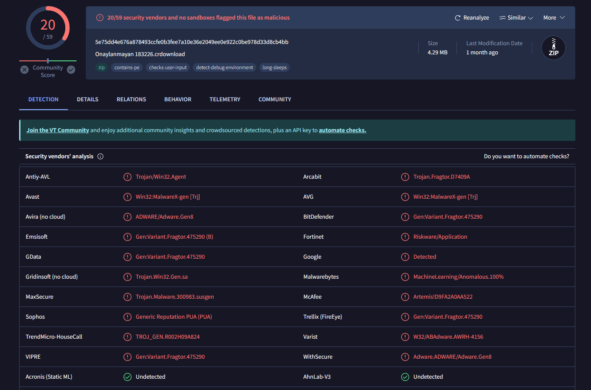Screen dimensions: 591x390
Task: Click the alert icon in Avast row
Action: pos(128,197)
